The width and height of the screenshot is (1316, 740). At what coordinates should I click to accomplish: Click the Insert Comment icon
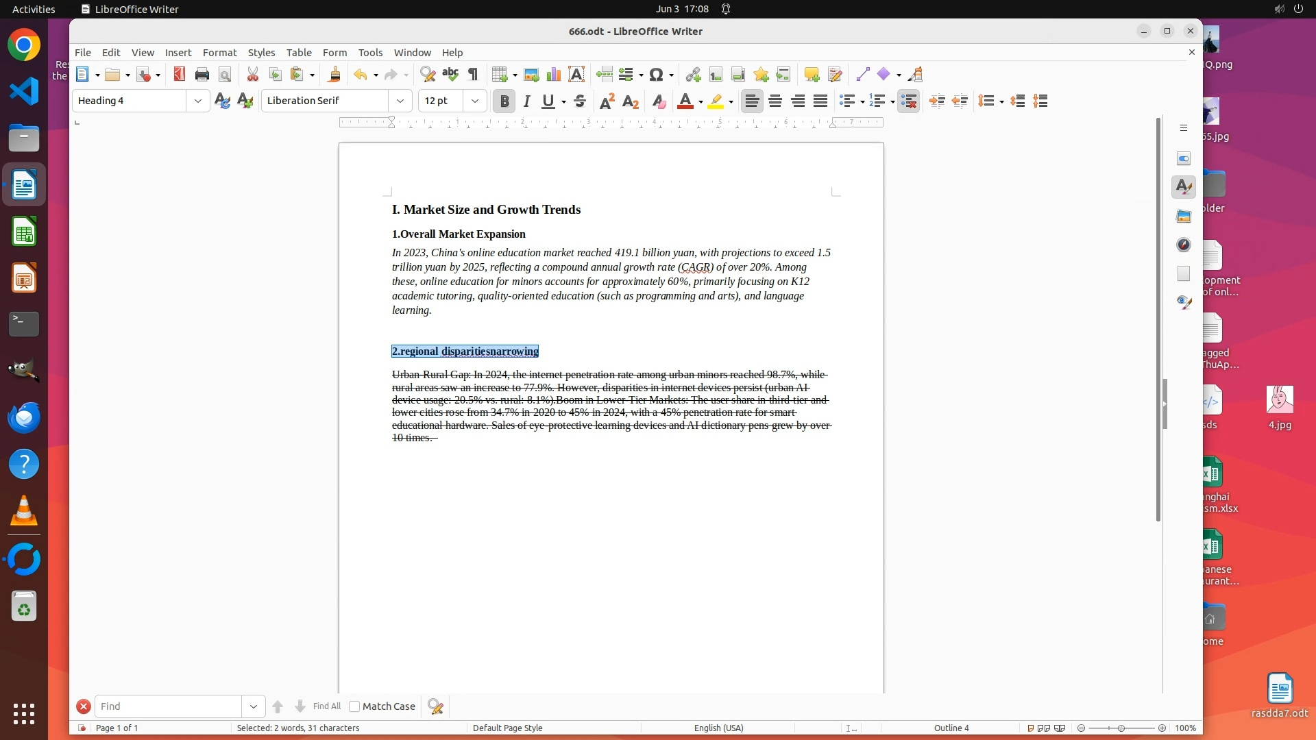point(812,74)
